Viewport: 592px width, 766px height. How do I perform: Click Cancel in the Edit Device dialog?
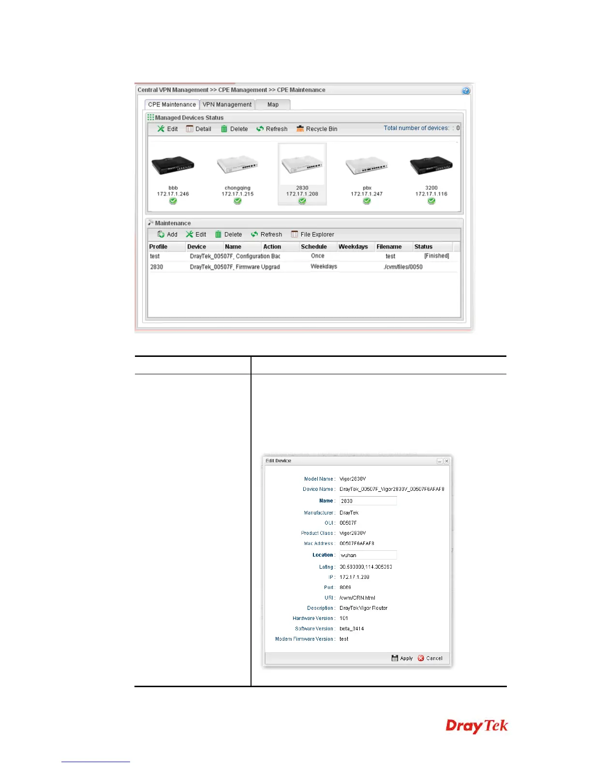click(430, 658)
